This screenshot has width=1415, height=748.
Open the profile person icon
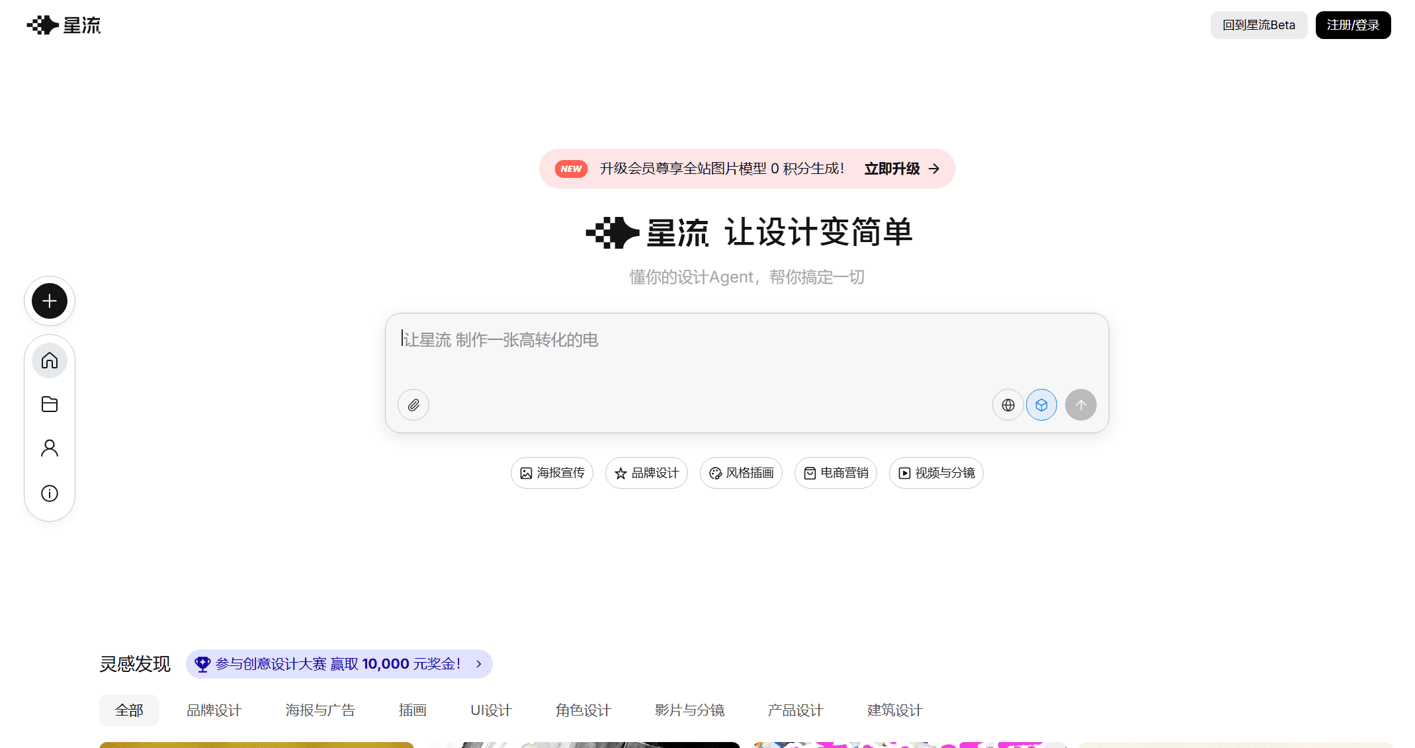coord(49,448)
